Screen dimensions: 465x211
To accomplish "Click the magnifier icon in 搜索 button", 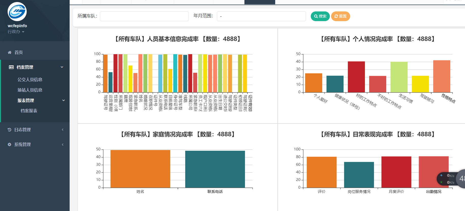I will (x=316, y=16).
